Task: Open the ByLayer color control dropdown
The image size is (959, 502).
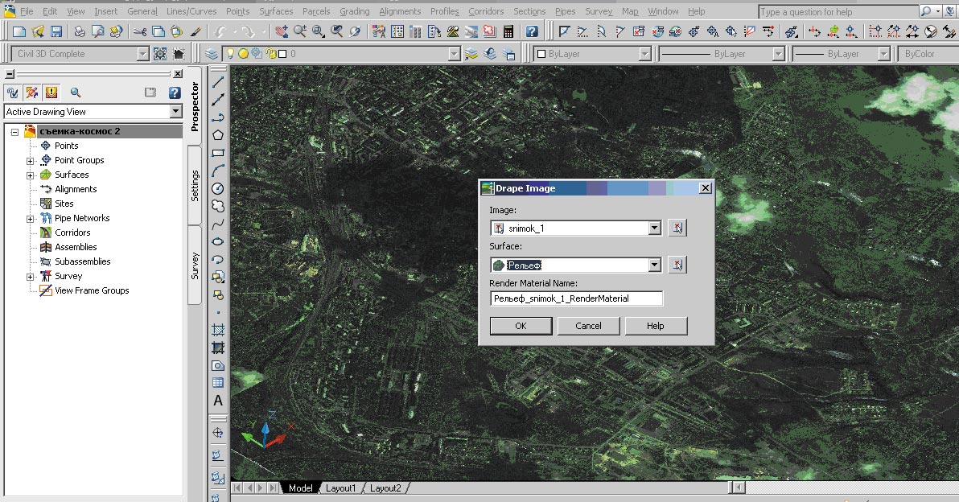Action: click(x=644, y=54)
